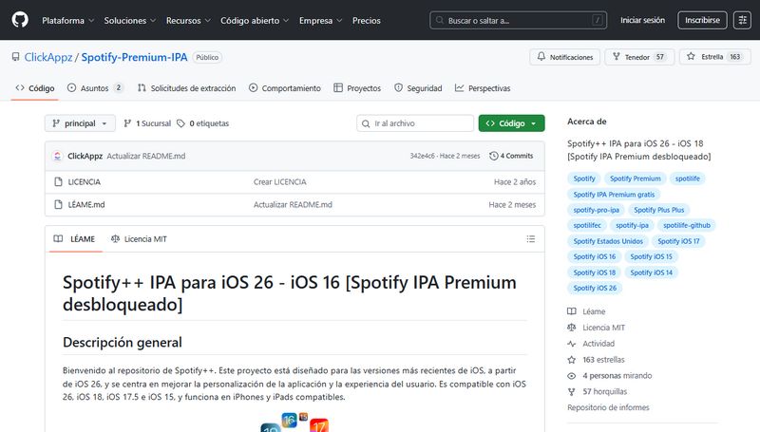Viewport: 760px width, 432px height.
Task: Click the spotilife-github topic tag
Action: [687, 225]
